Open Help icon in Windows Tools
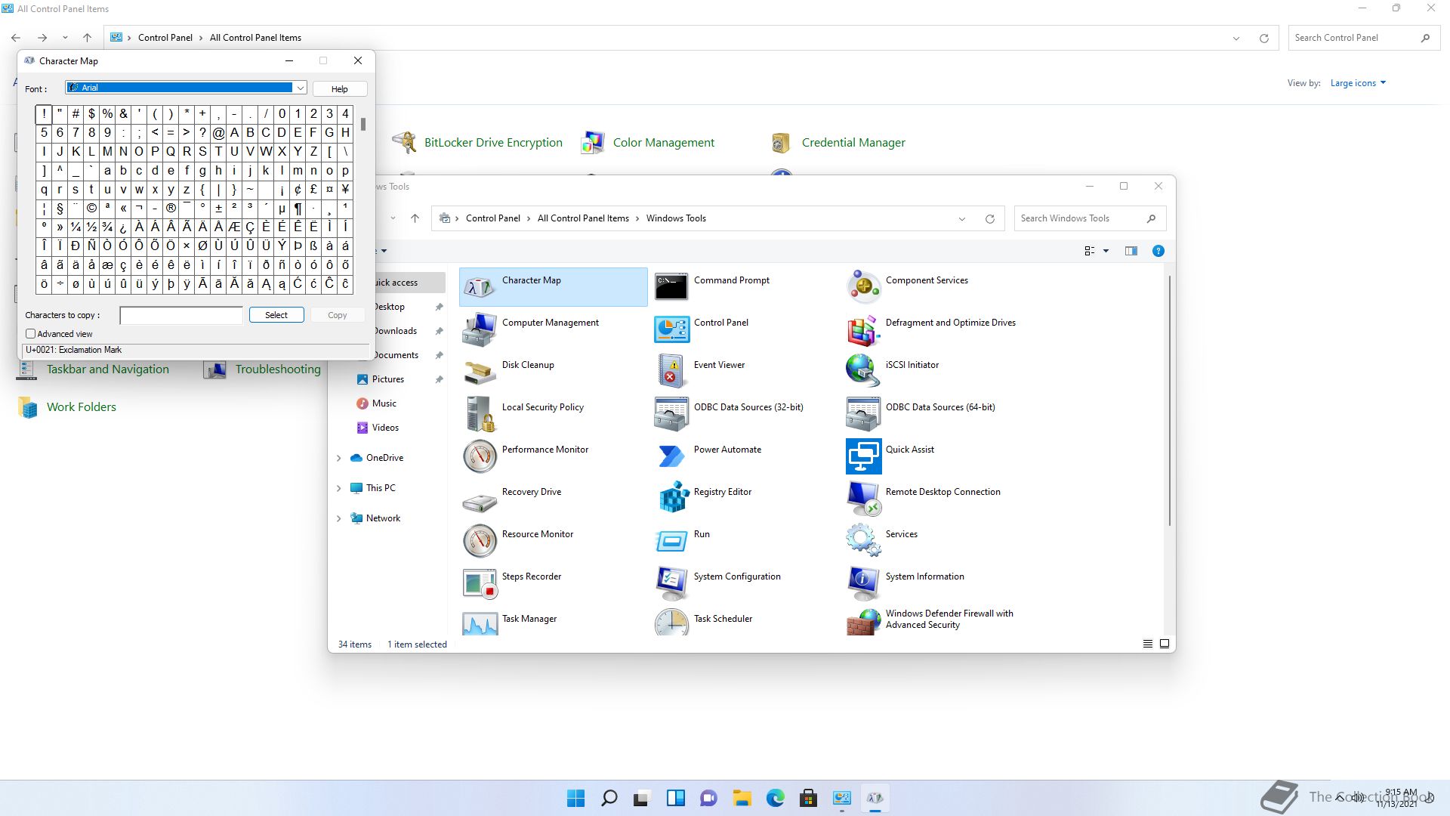Viewport: 1450px width, 816px height. tap(1158, 251)
